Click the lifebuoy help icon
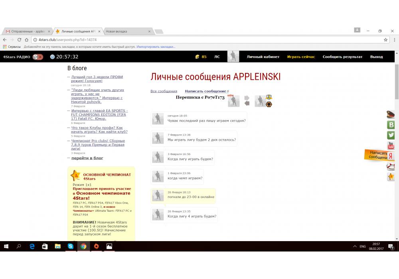 391,167
